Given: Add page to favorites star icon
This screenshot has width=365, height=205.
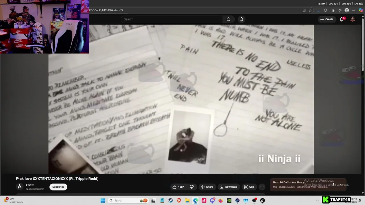Looking at the screenshot, I should [310, 10].
